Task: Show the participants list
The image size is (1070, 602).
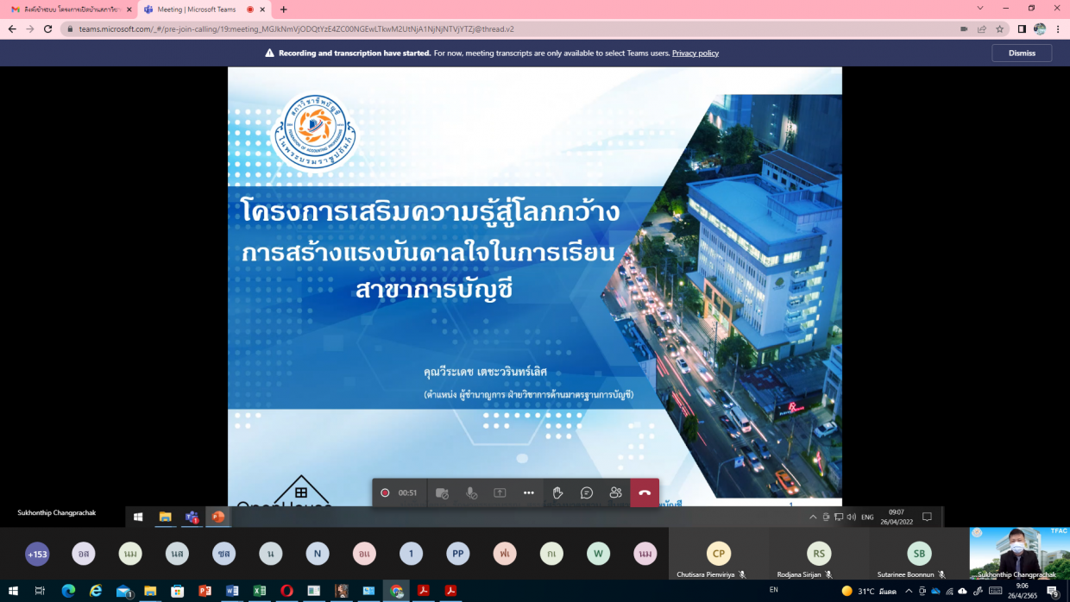Action: point(615,492)
